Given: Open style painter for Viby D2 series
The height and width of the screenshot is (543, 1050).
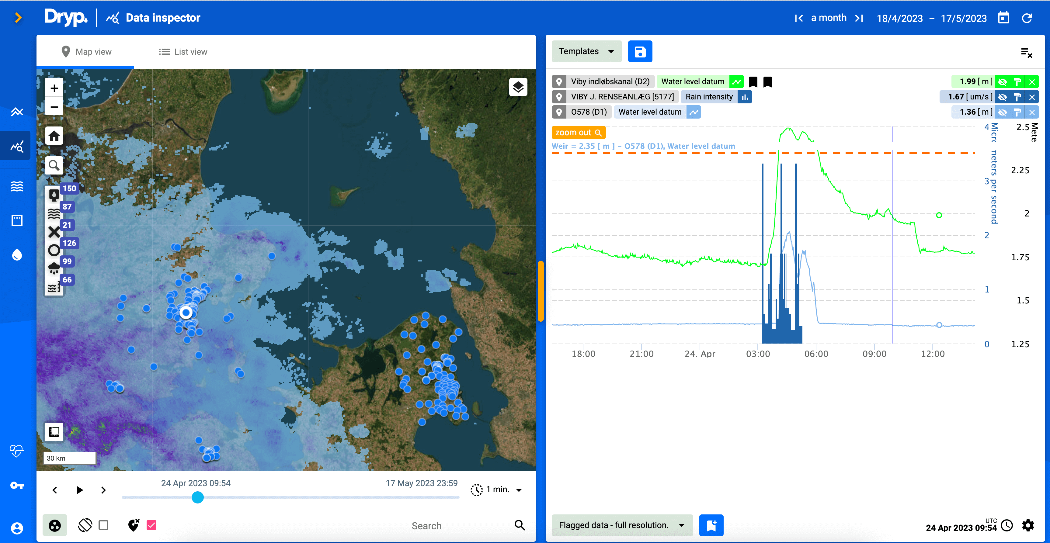Looking at the screenshot, I should coord(1017,81).
